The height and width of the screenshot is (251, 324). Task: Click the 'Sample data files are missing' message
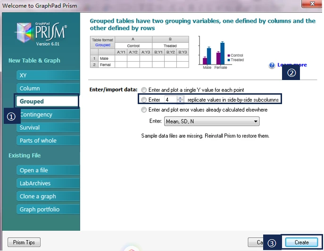205,136
